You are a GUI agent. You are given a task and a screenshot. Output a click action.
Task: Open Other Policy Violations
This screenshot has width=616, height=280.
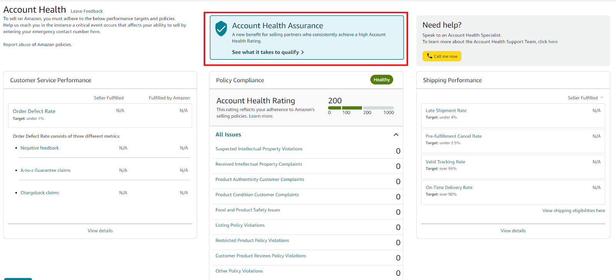click(x=239, y=271)
